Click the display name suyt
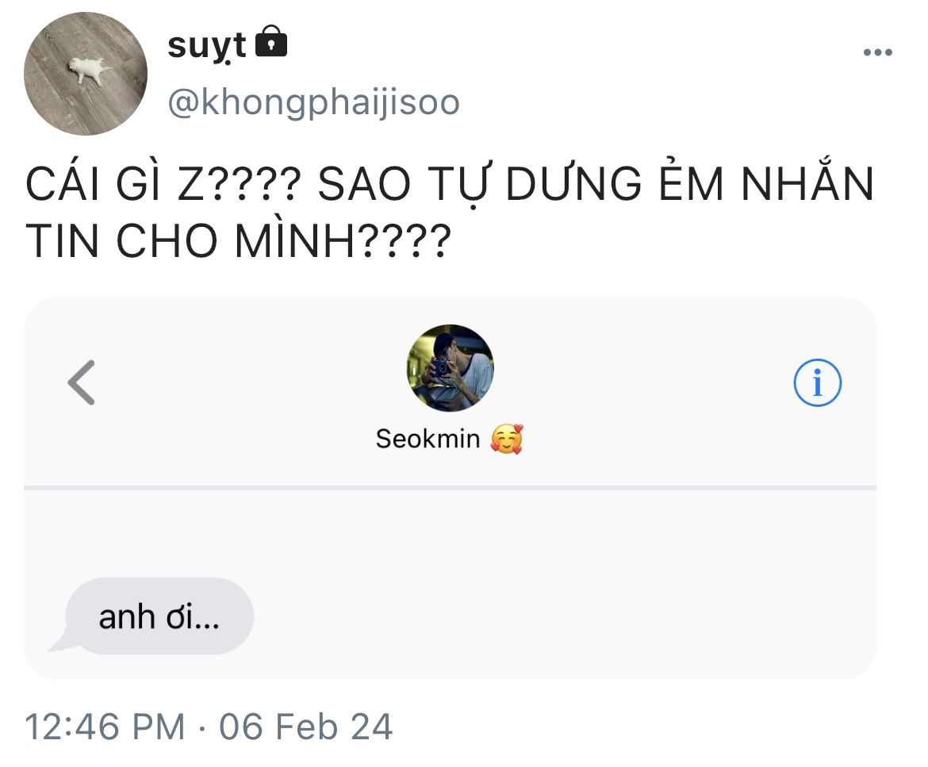 coord(207,45)
